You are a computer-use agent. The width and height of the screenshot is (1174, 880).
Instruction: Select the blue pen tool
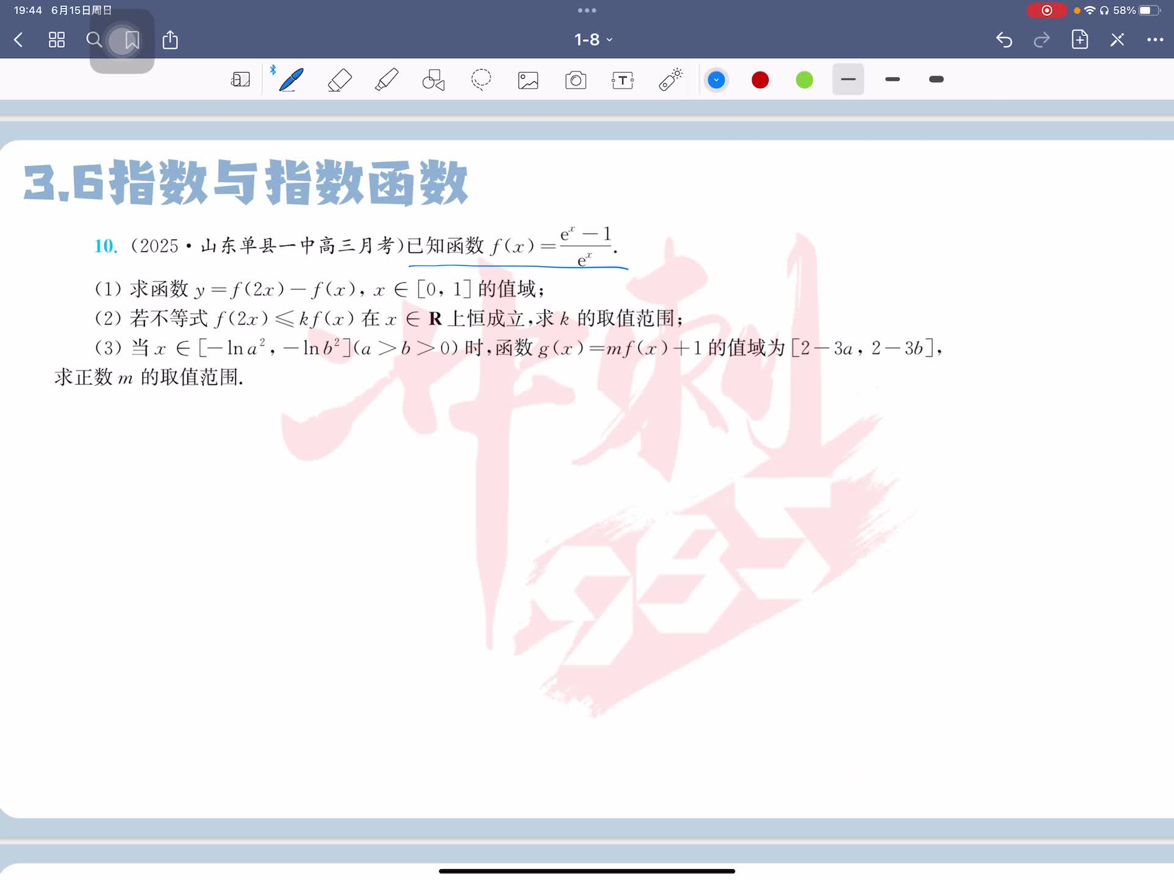pos(291,80)
